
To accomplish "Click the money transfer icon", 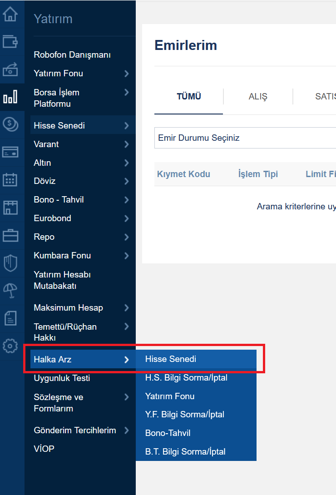I will click(10, 69).
